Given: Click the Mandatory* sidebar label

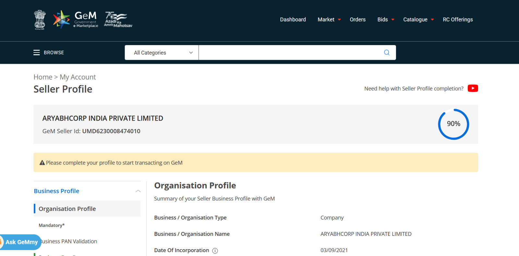Looking at the screenshot, I should point(52,225).
